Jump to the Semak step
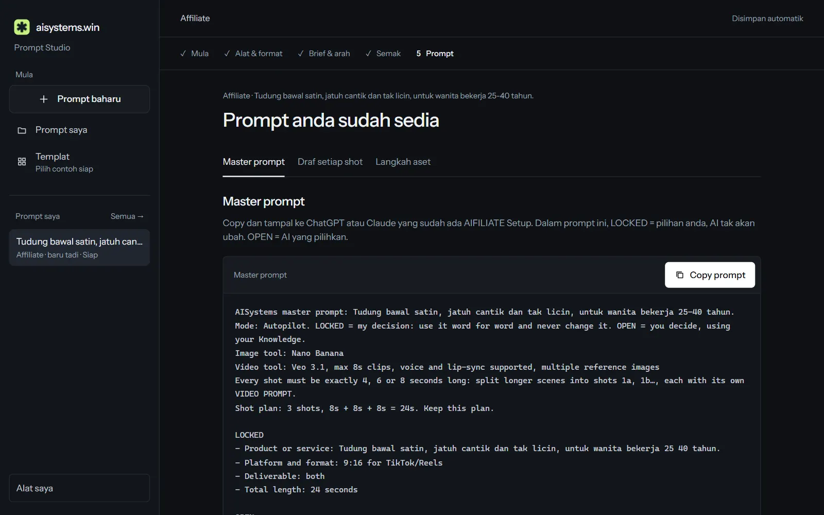Image resolution: width=824 pixels, height=515 pixels. (x=383, y=54)
